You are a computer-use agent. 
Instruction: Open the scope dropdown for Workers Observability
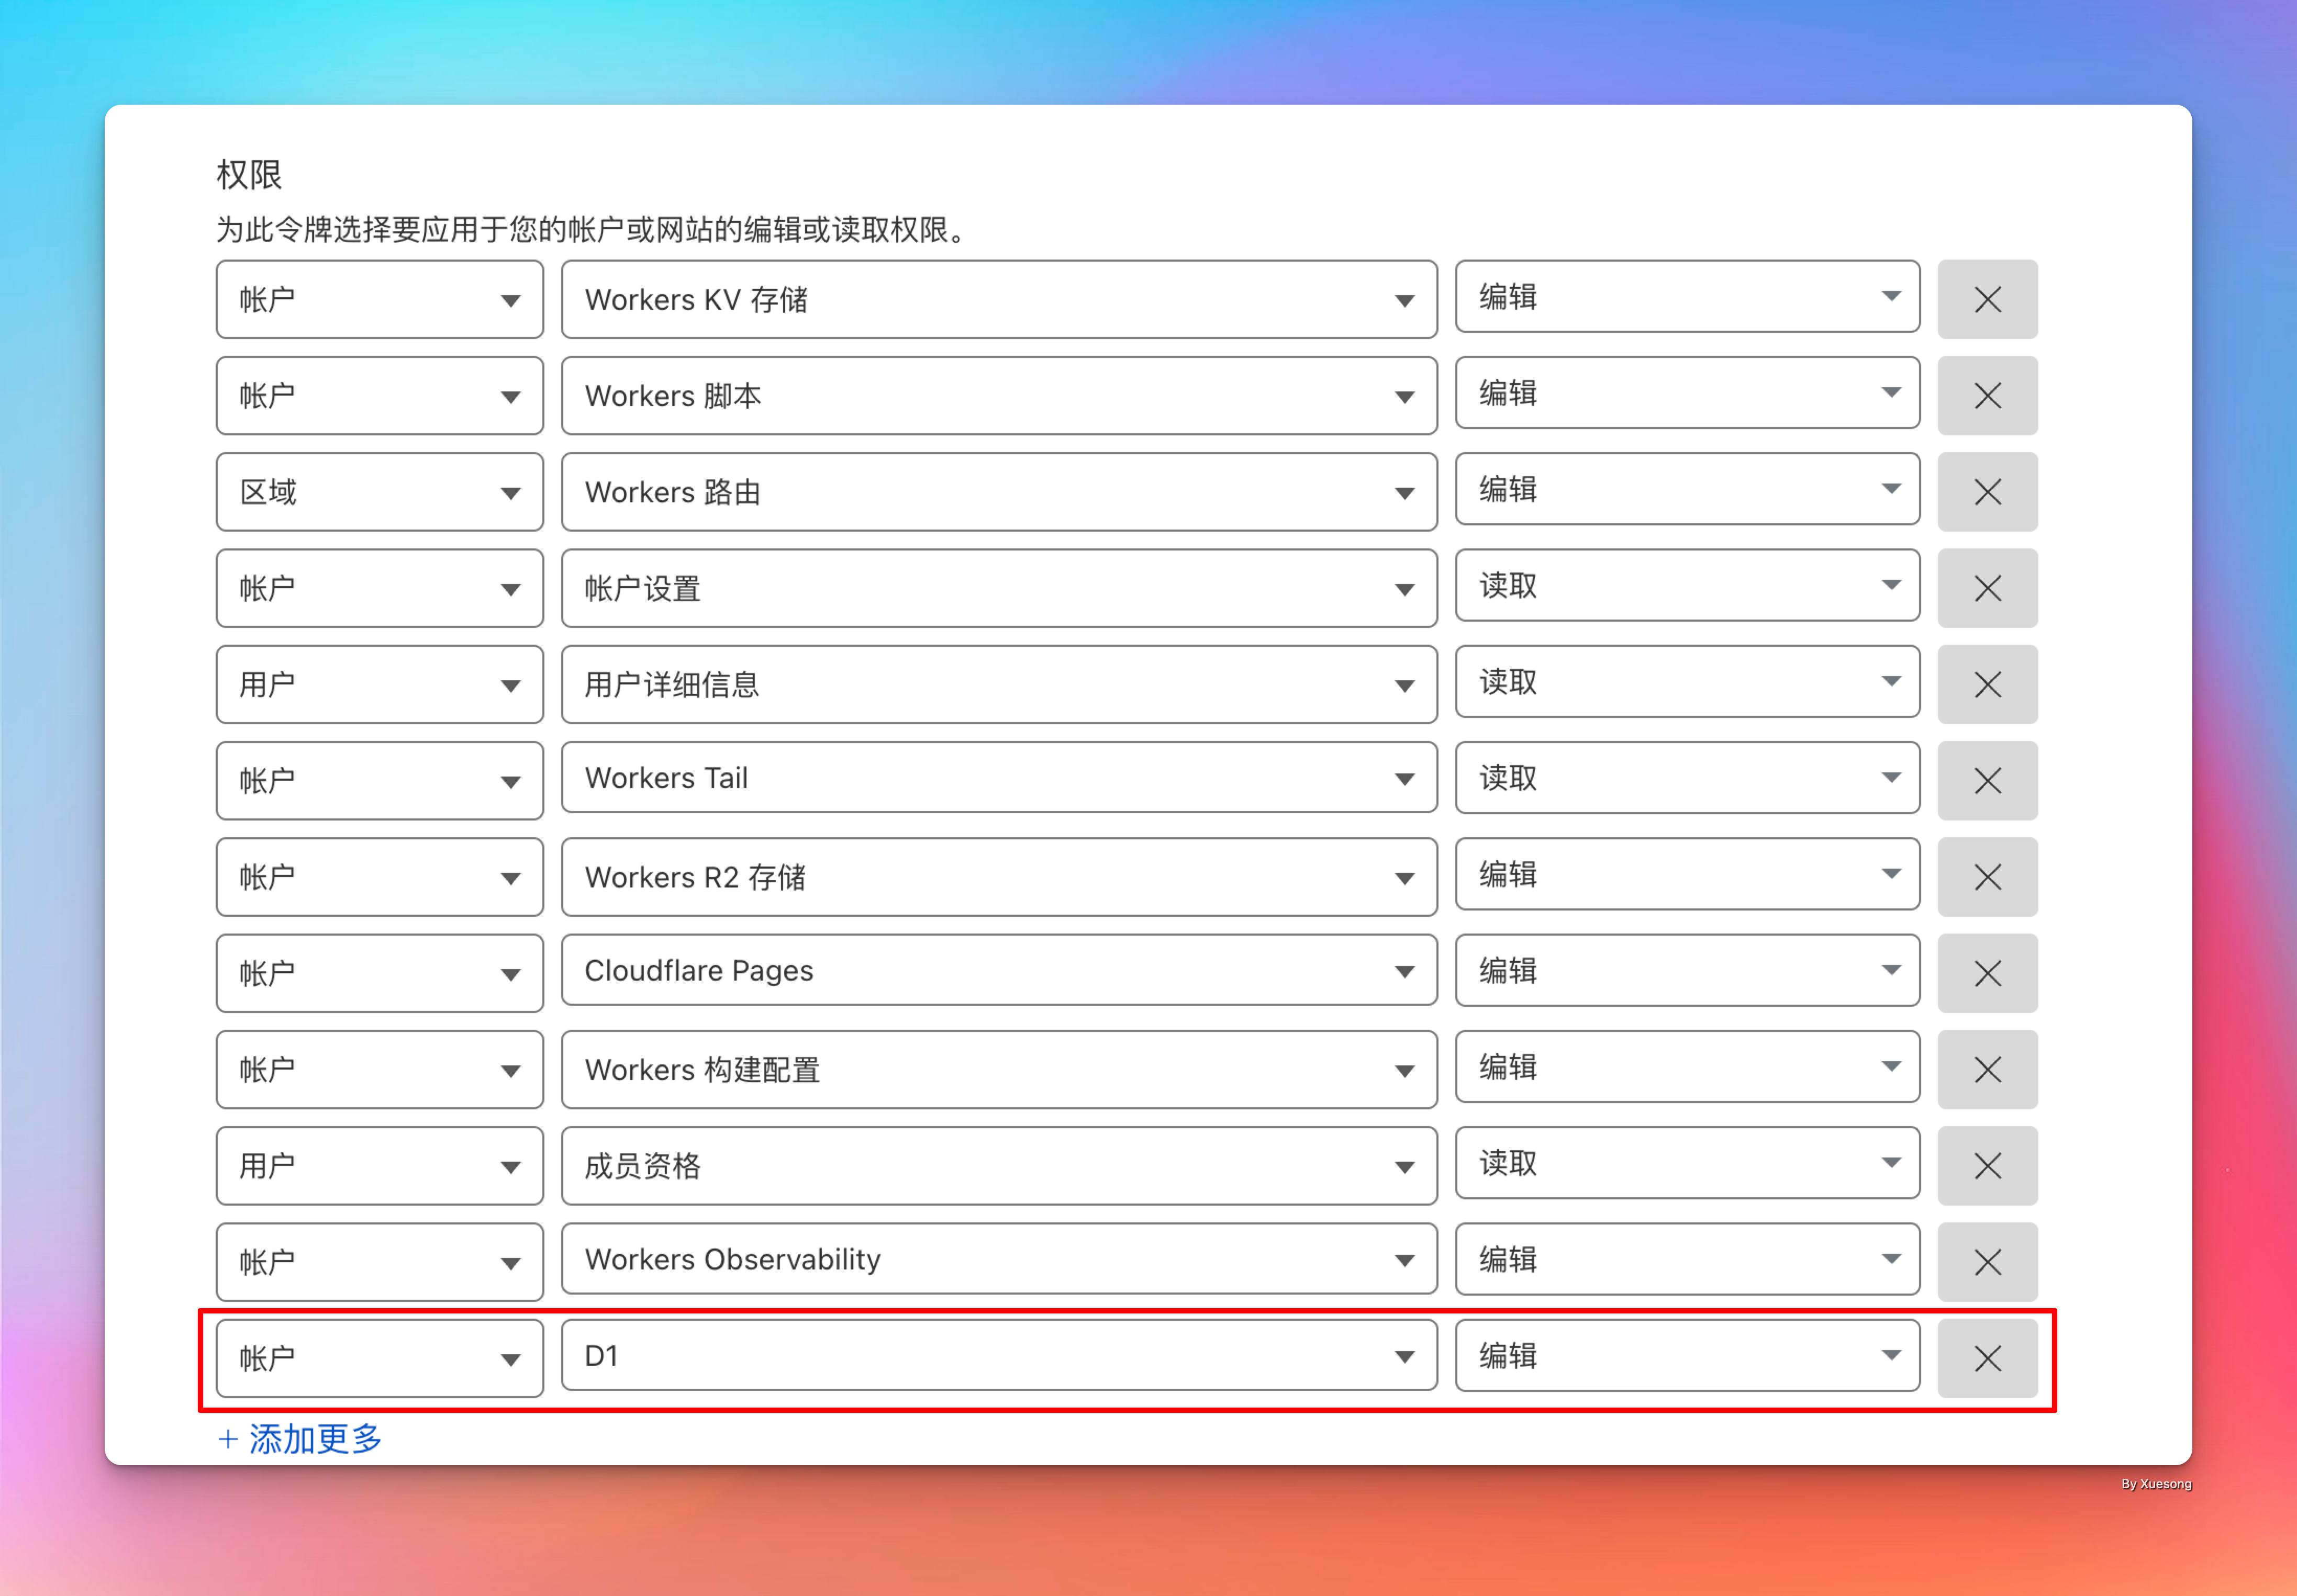(380, 1262)
